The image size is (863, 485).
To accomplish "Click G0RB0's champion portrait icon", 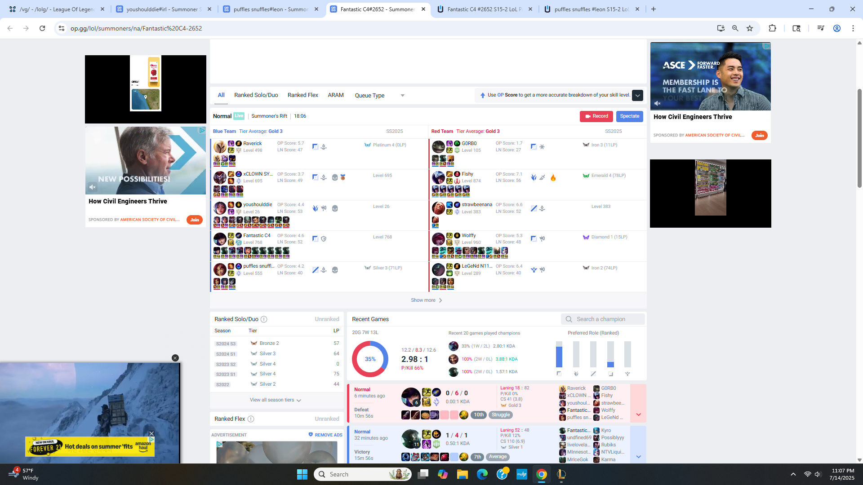I will click(438, 147).
